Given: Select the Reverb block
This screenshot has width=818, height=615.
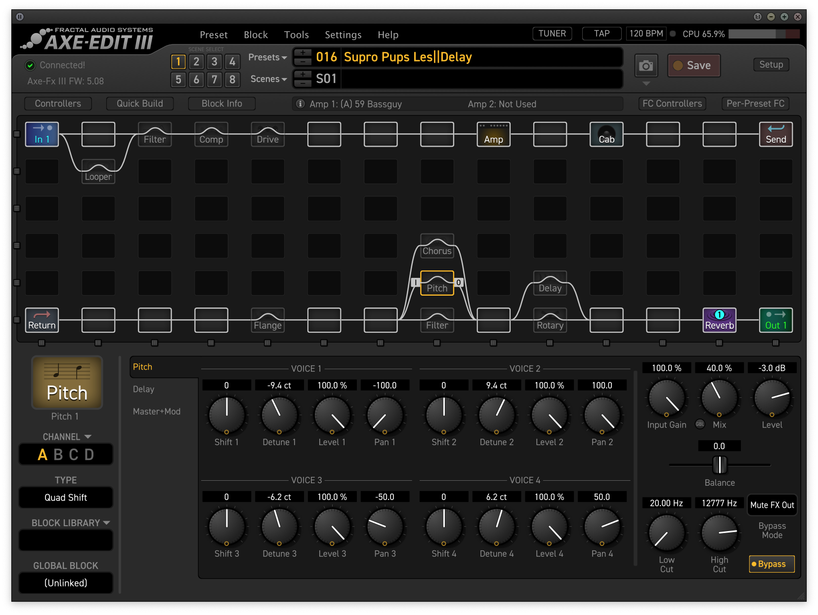Looking at the screenshot, I should tap(720, 320).
